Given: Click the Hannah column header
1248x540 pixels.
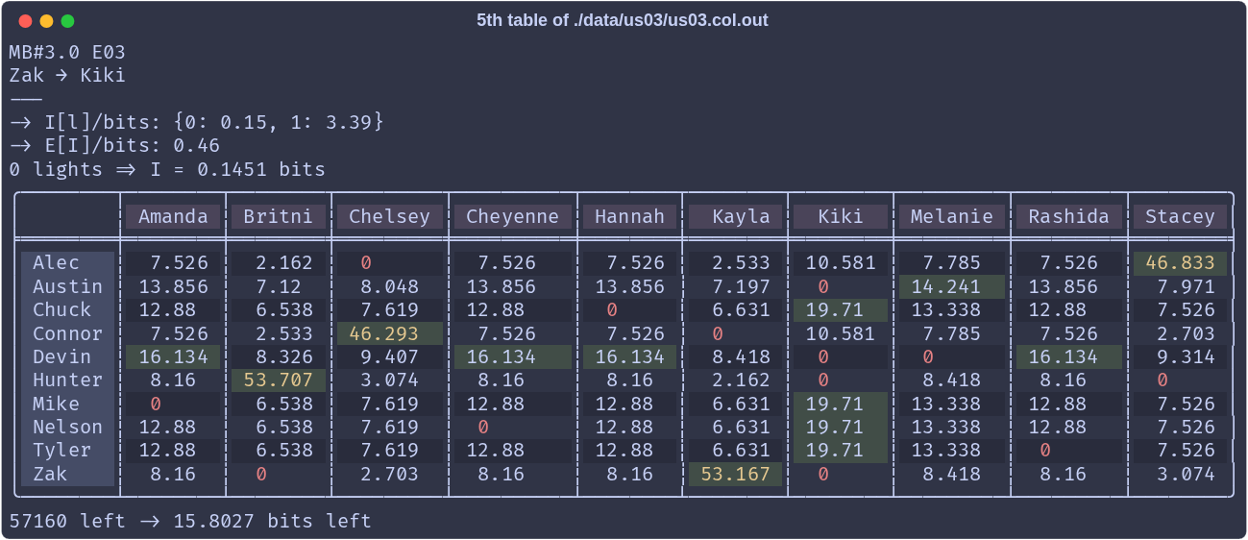Looking at the screenshot, I should [x=630, y=216].
